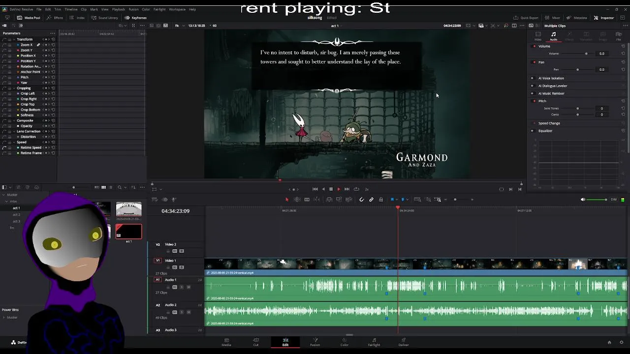Open the Sound Library panel

tap(105, 18)
